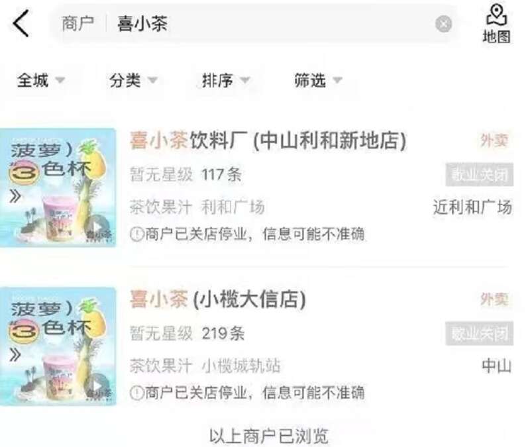Play video on the first store thumbnail

click(x=97, y=226)
